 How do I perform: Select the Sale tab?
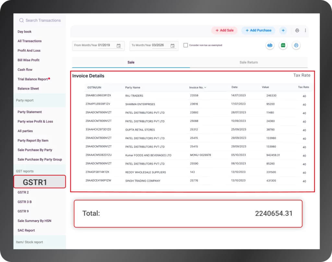tap(131, 62)
